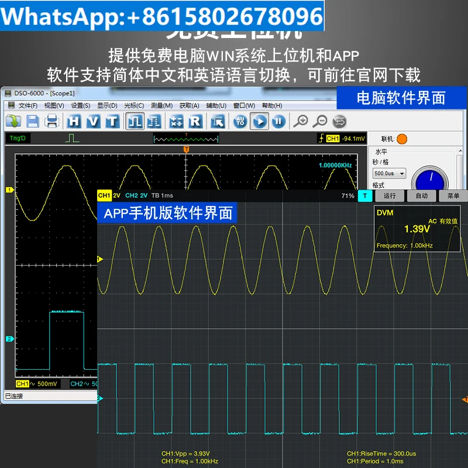The height and width of the screenshot is (468, 468).
Task: Tap the cyan T trigger button in app
Action: click(x=364, y=196)
